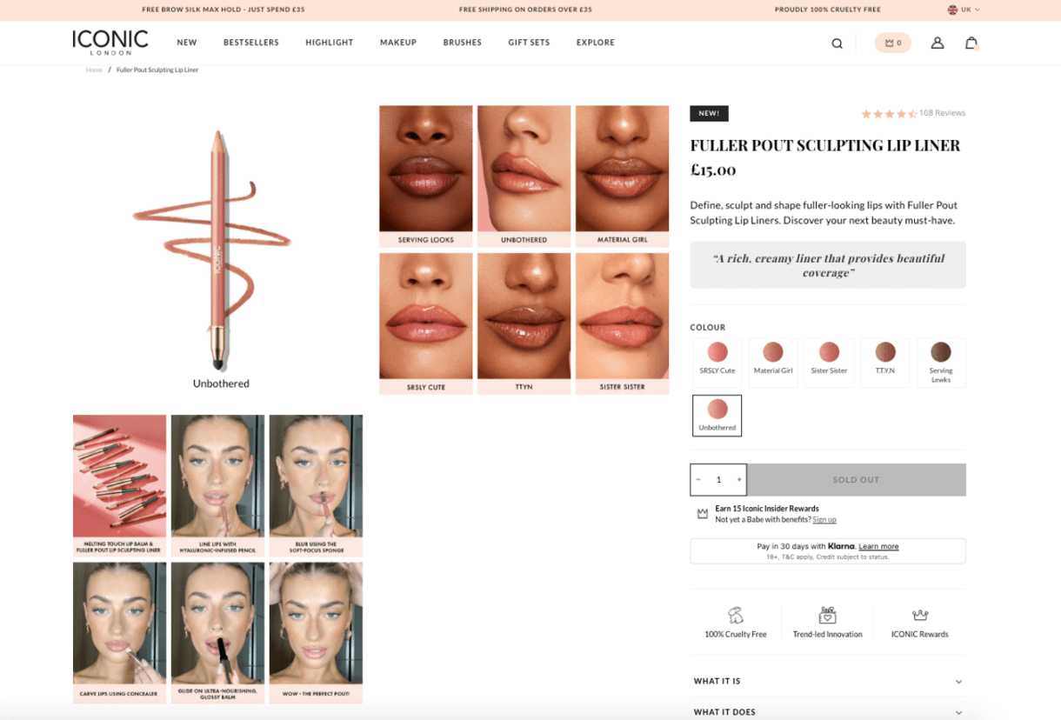Open the shopping bag icon

[x=971, y=43]
